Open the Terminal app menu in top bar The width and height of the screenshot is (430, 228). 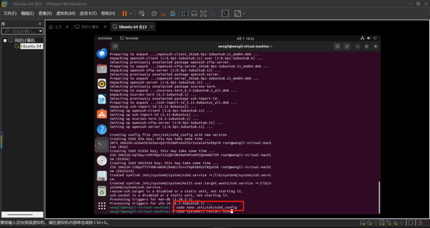coord(129,38)
